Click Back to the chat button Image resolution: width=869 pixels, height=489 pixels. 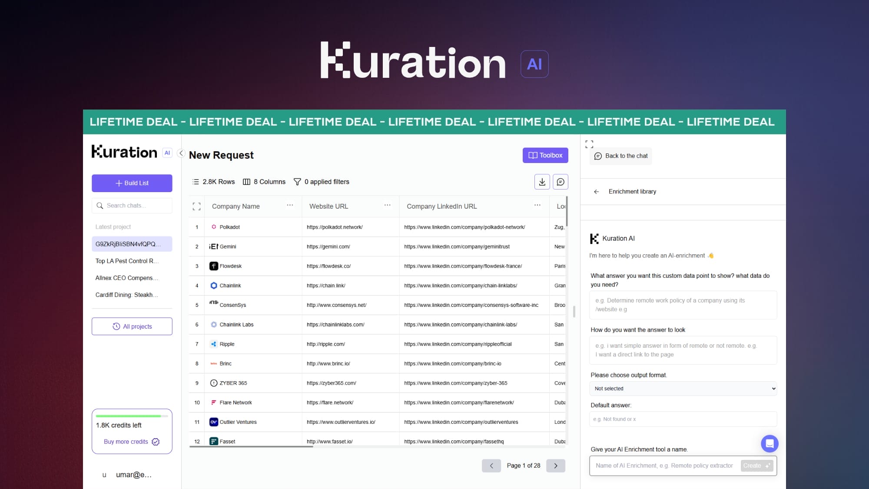coord(621,156)
